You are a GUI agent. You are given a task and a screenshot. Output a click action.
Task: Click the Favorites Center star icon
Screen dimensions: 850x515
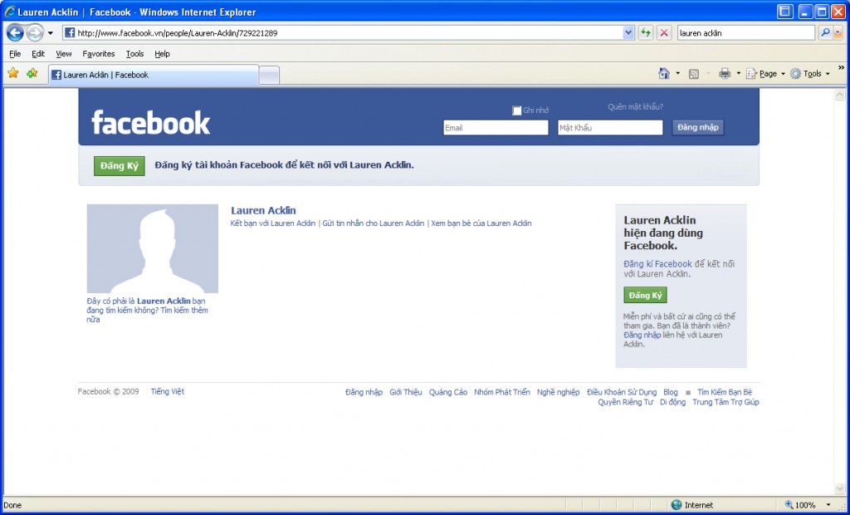click(13, 73)
